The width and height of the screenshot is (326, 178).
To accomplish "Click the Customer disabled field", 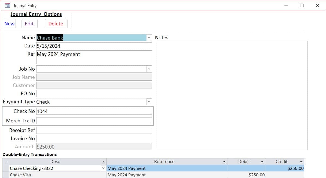I will tap(94, 85).
